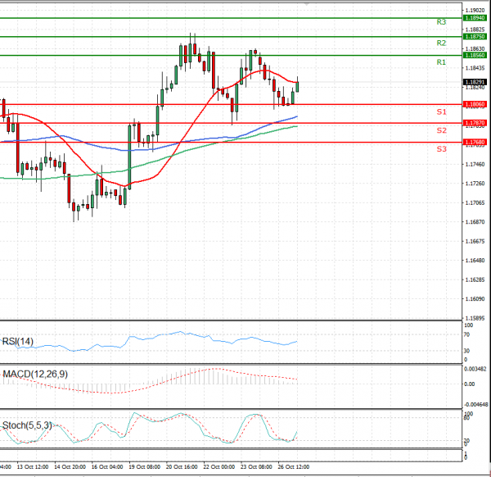Select the black current price tag 1.18291
491x477 pixels.
point(475,82)
